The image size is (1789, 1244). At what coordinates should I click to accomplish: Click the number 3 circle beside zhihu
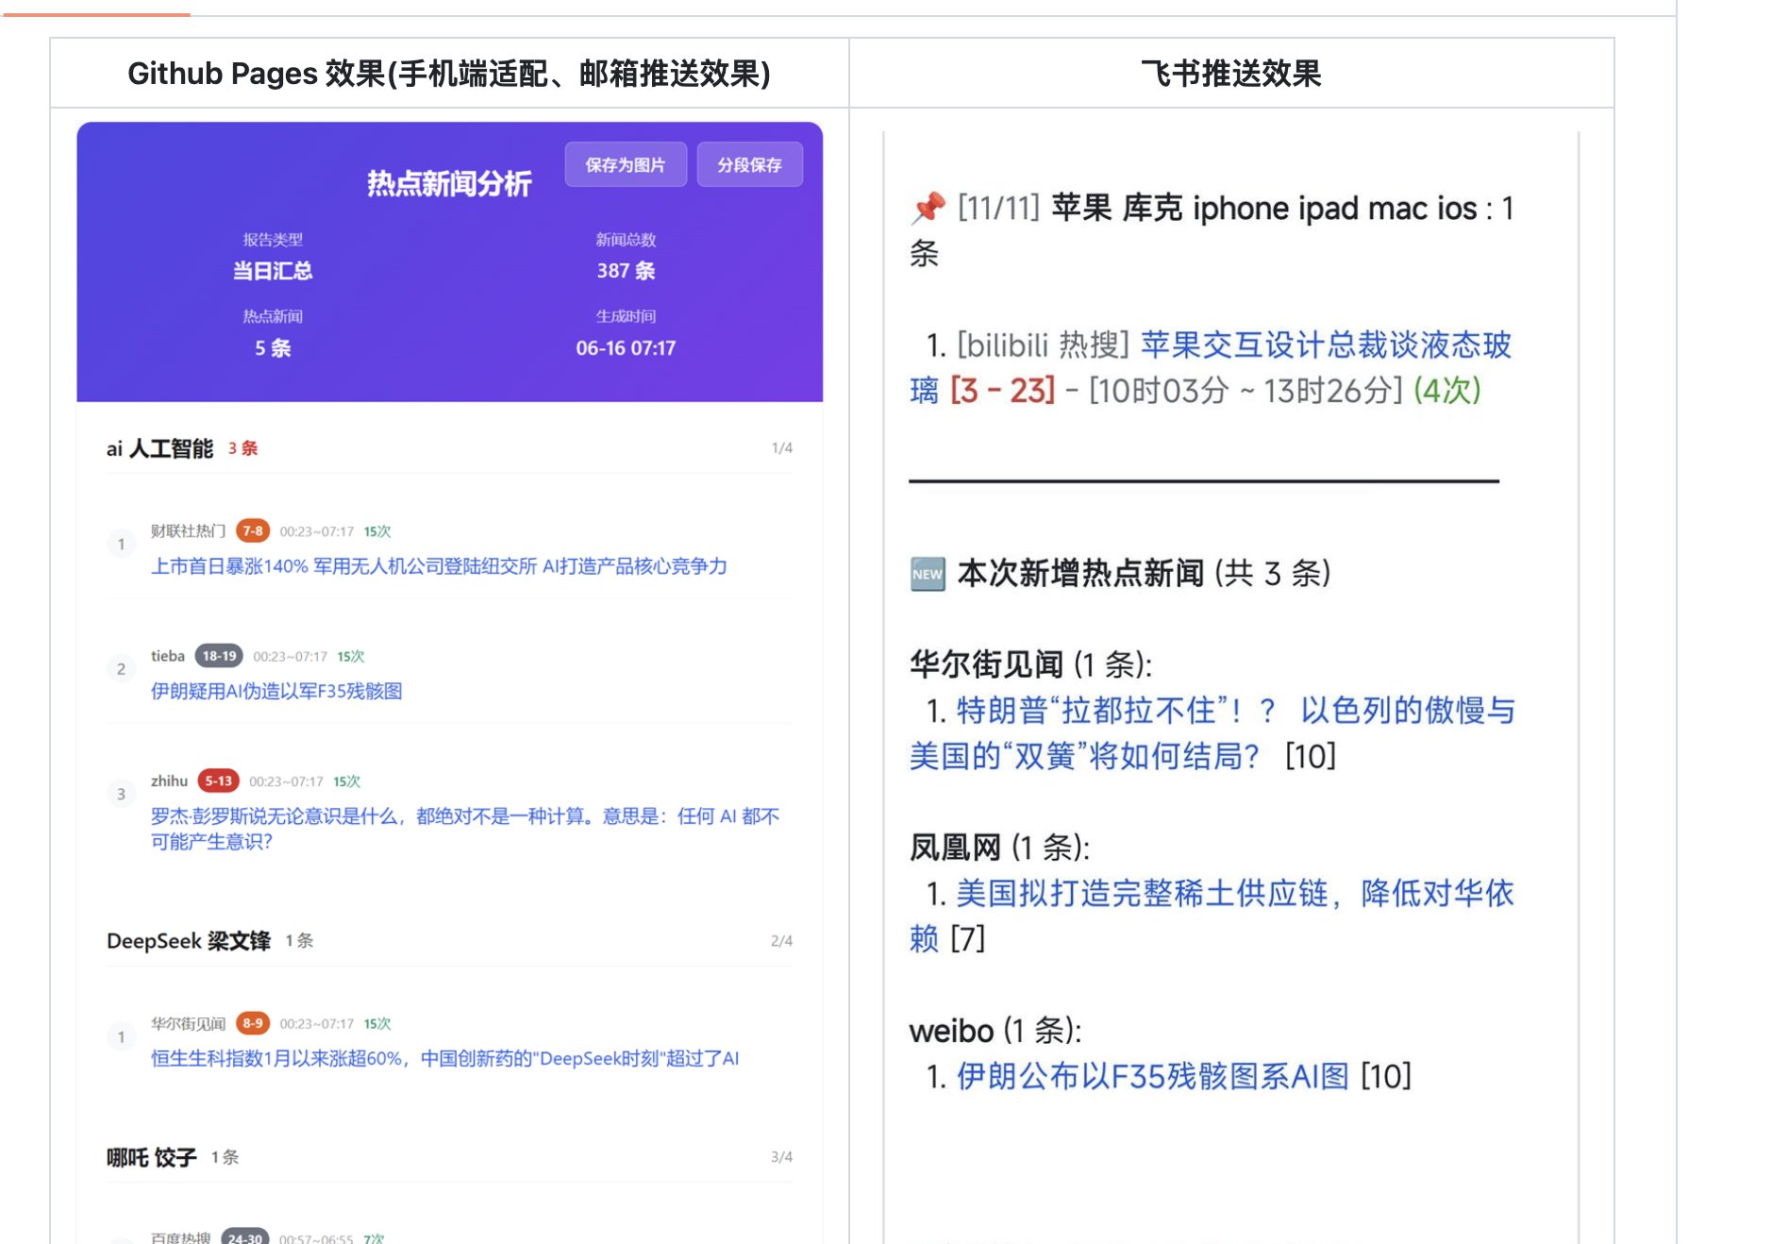tap(121, 795)
